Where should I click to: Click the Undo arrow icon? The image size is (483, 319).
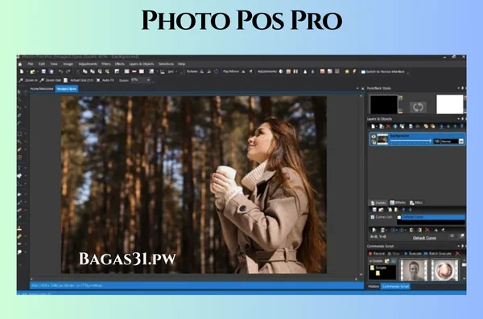(60, 72)
